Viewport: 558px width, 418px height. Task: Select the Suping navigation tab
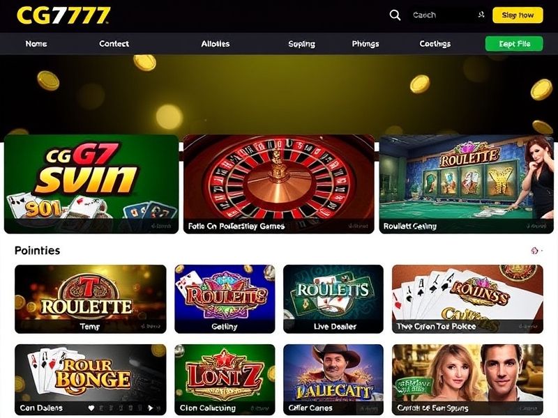[302, 44]
